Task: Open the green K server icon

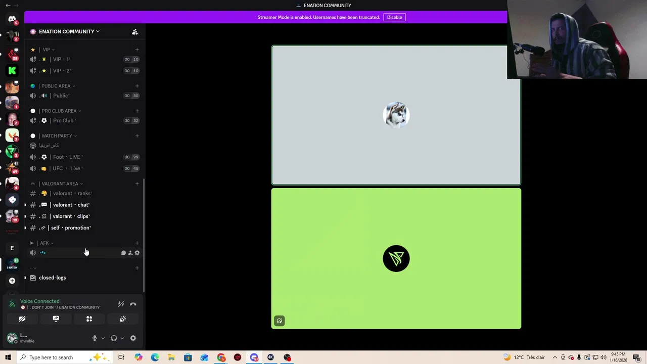Action: point(12,70)
